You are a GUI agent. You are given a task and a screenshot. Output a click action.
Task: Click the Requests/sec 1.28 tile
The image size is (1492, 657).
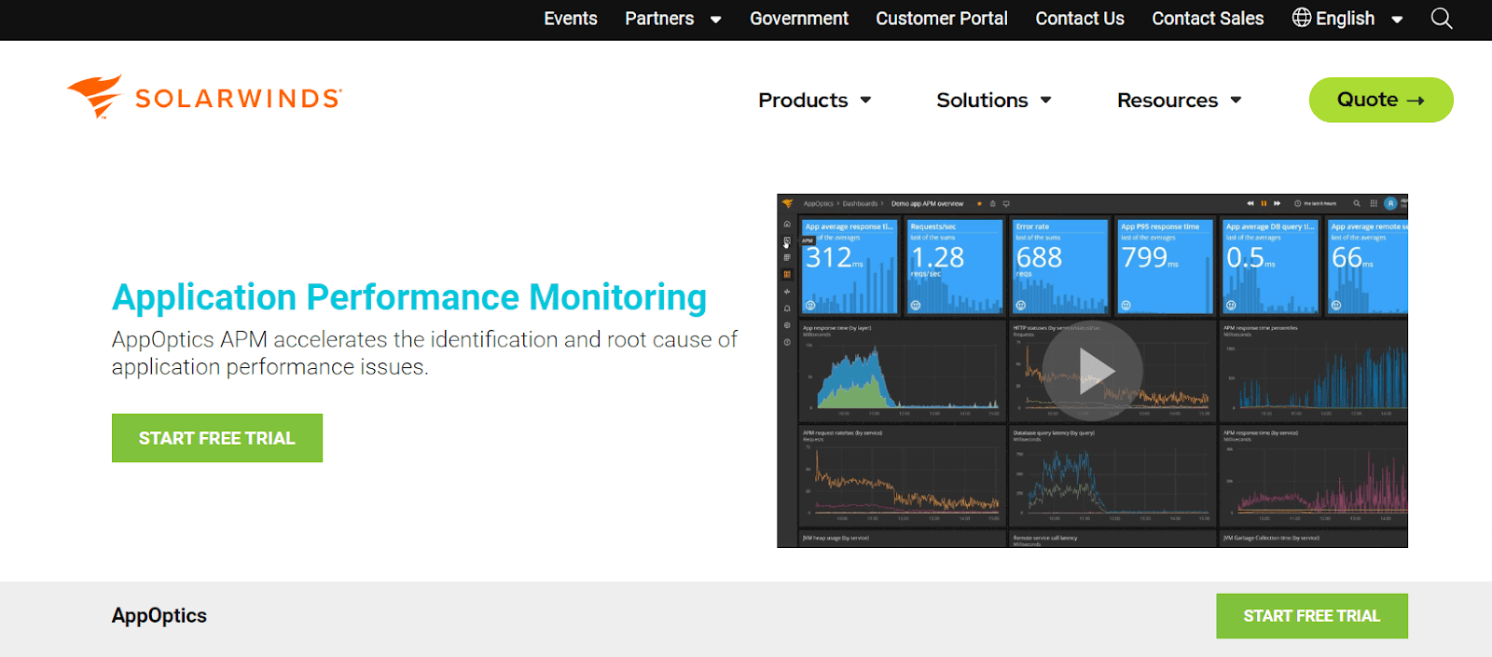tap(955, 267)
